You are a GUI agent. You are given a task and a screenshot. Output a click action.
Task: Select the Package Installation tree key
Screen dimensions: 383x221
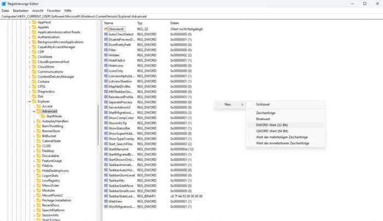[56, 200]
